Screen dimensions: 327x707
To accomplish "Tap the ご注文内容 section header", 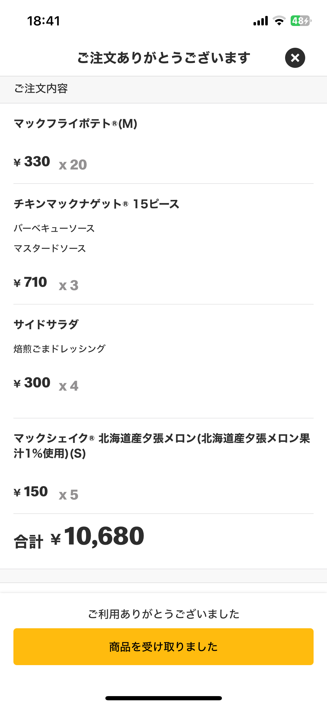I will tap(41, 89).
